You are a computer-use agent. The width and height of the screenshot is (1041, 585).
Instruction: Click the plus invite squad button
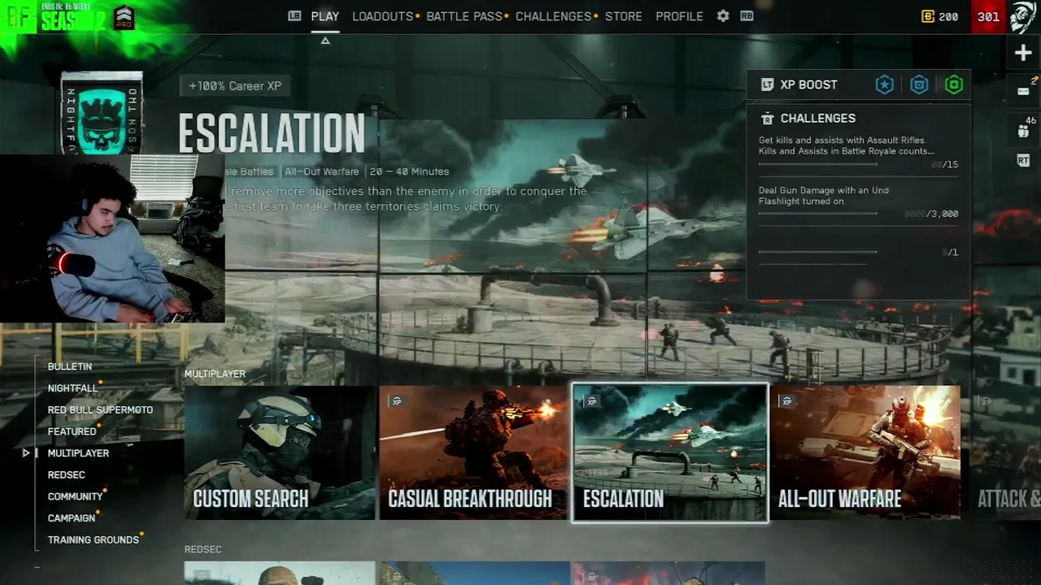pos(1023,53)
